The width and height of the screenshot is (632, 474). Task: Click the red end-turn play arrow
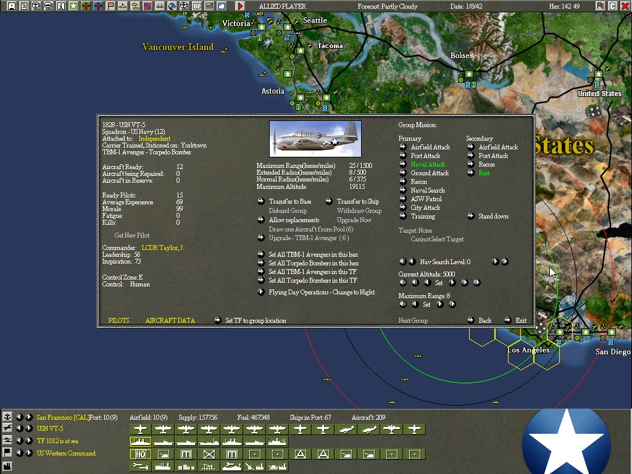coord(240,6)
